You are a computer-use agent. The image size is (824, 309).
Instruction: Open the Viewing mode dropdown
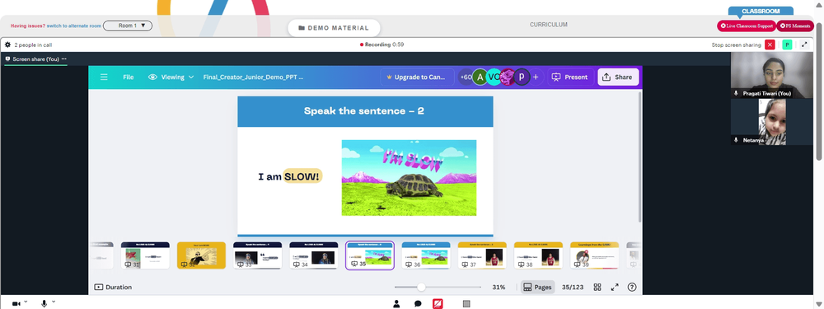pyautogui.click(x=171, y=77)
